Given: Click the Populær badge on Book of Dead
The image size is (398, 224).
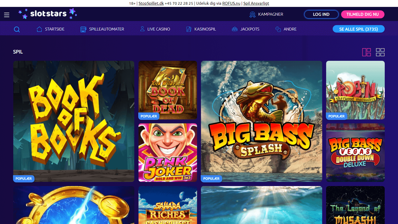Looking at the screenshot, I should 149,116.
